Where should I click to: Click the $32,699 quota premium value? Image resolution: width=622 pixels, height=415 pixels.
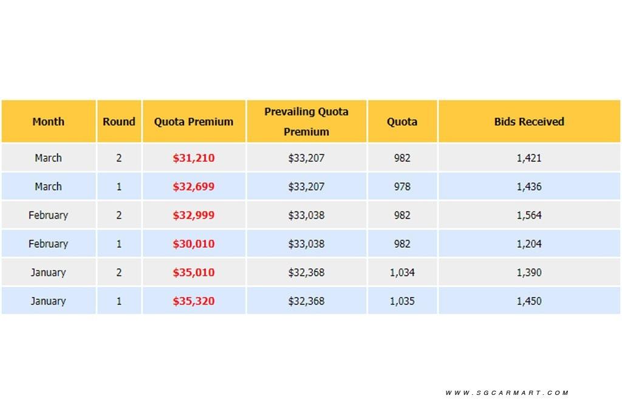coord(194,187)
